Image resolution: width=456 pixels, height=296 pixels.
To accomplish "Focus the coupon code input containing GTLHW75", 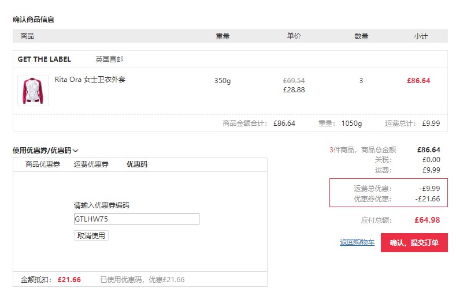I will pos(136,219).
